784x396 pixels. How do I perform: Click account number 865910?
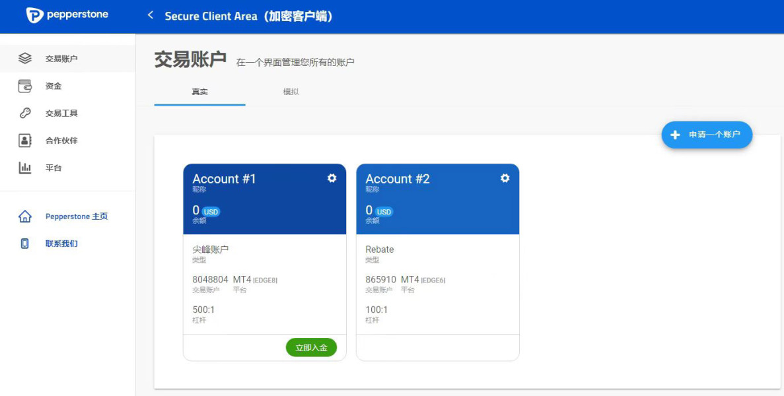click(380, 280)
